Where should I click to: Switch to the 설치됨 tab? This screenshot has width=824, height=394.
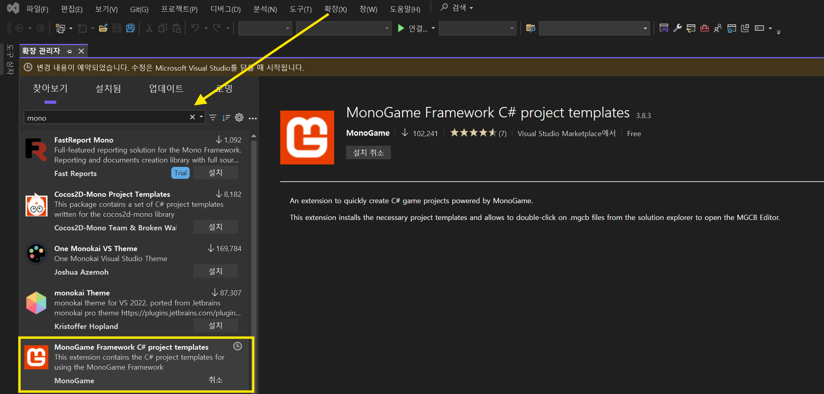pyautogui.click(x=108, y=88)
